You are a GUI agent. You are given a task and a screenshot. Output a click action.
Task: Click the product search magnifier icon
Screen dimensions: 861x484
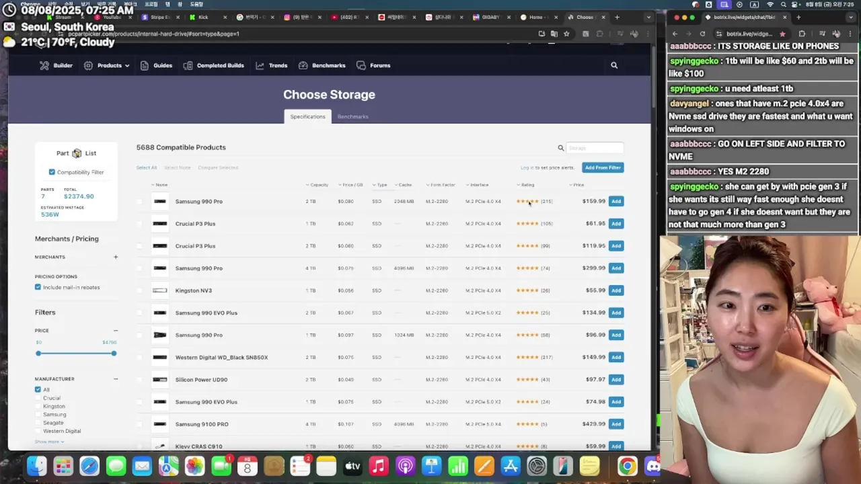[x=560, y=148]
